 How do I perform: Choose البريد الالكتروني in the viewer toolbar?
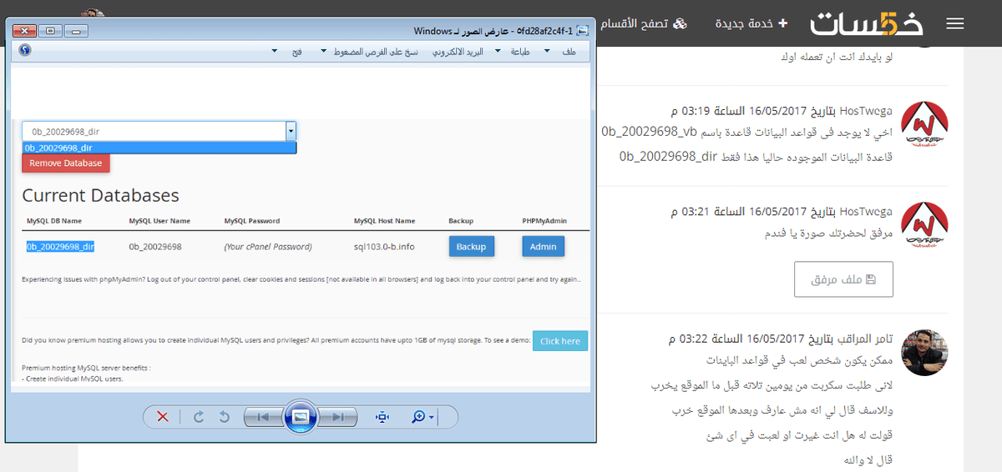tap(458, 52)
